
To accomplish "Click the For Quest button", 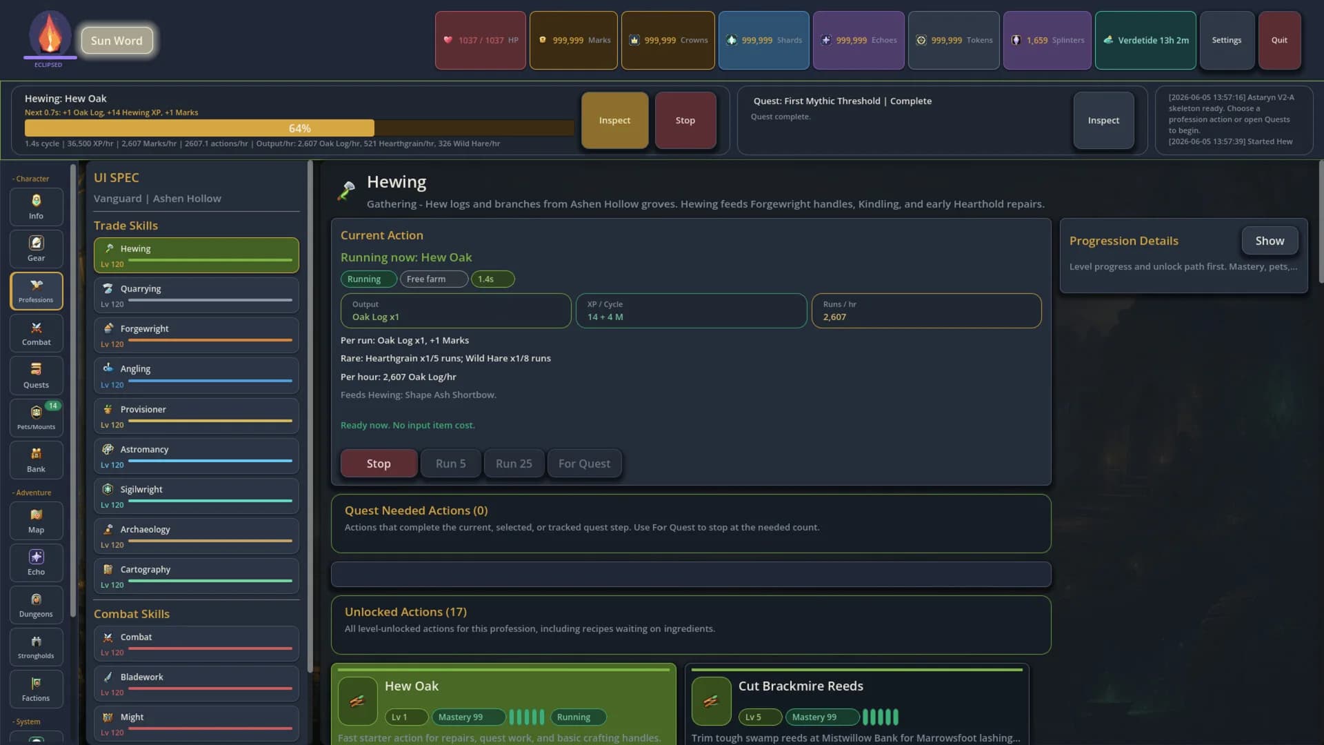I will (x=584, y=464).
